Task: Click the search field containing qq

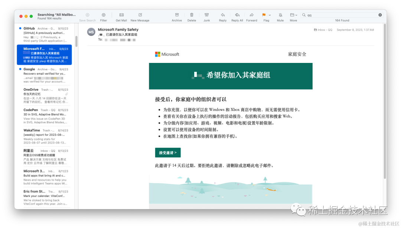Action: (x=342, y=15)
